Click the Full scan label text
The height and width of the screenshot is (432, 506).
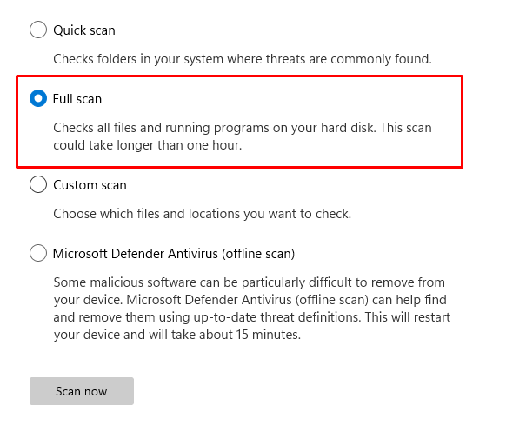(x=77, y=99)
